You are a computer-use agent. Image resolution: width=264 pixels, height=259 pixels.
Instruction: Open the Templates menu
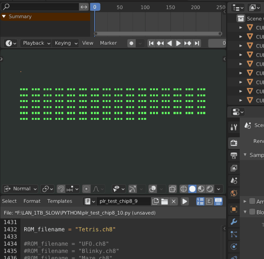tap(59, 201)
